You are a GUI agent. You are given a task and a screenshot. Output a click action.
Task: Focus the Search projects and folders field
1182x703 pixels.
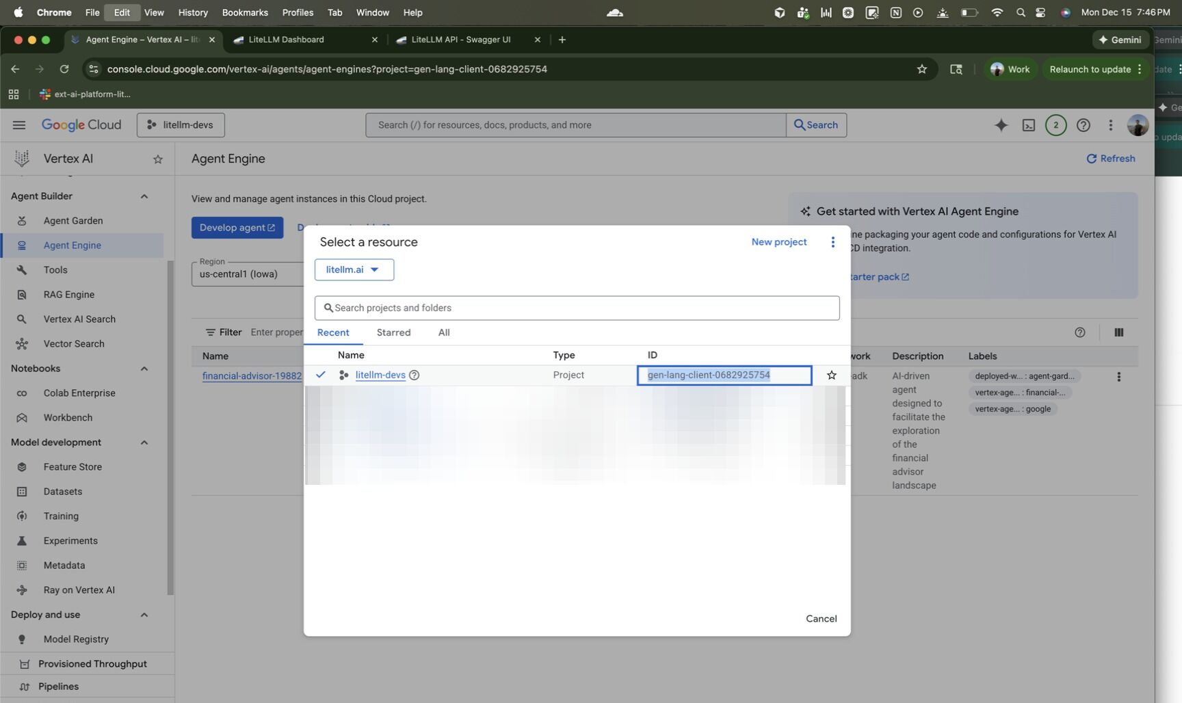pyautogui.click(x=577, y=308)
